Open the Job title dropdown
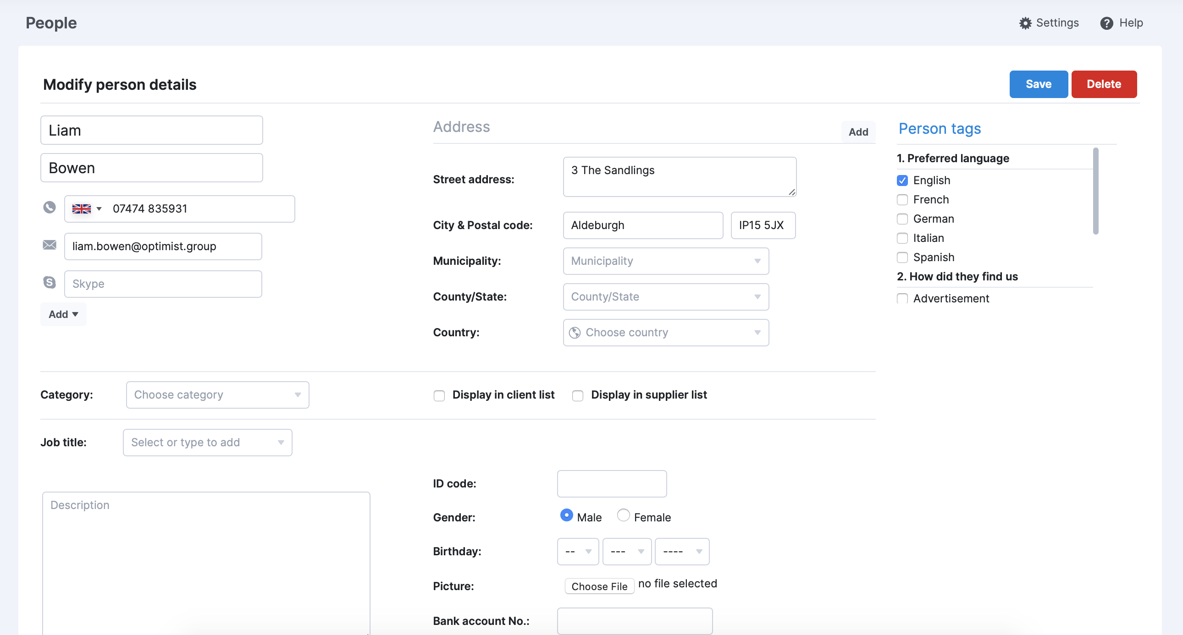 [208, 443]
